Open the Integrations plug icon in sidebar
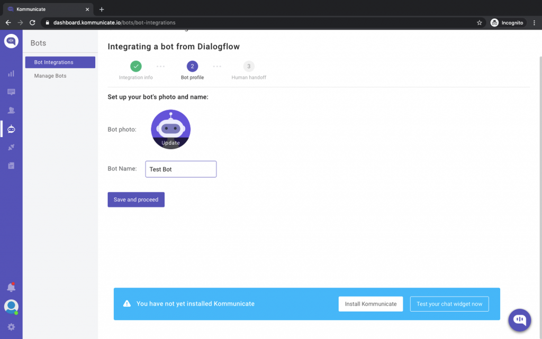The width and height of the screenshot is (542, 339). coord(11,148)
